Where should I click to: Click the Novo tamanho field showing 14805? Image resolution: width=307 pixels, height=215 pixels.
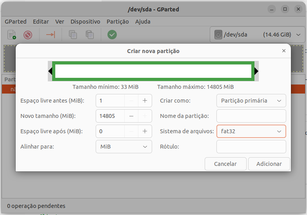pos(110,116)
